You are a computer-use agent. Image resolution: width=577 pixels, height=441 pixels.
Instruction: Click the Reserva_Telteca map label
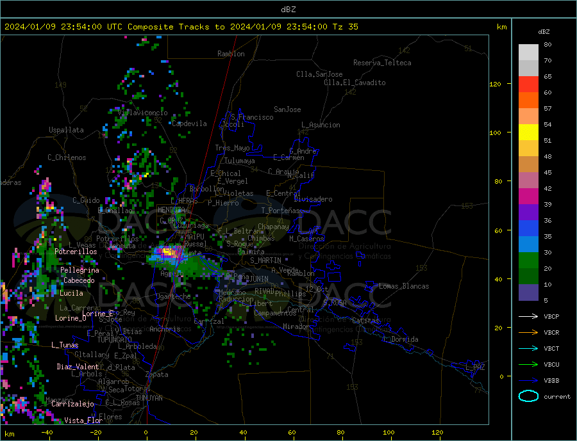pos(382,63)
